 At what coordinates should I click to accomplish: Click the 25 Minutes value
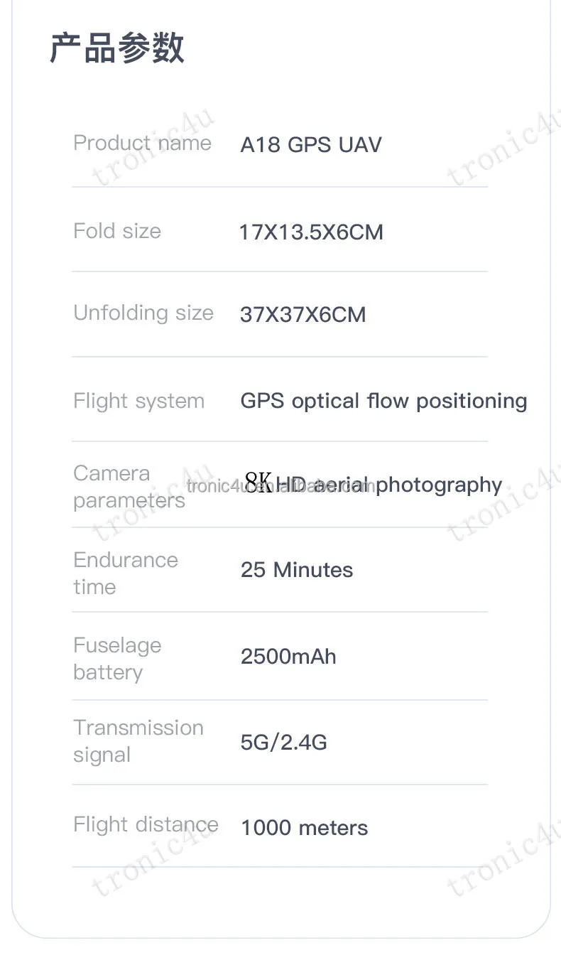(297, 570)
